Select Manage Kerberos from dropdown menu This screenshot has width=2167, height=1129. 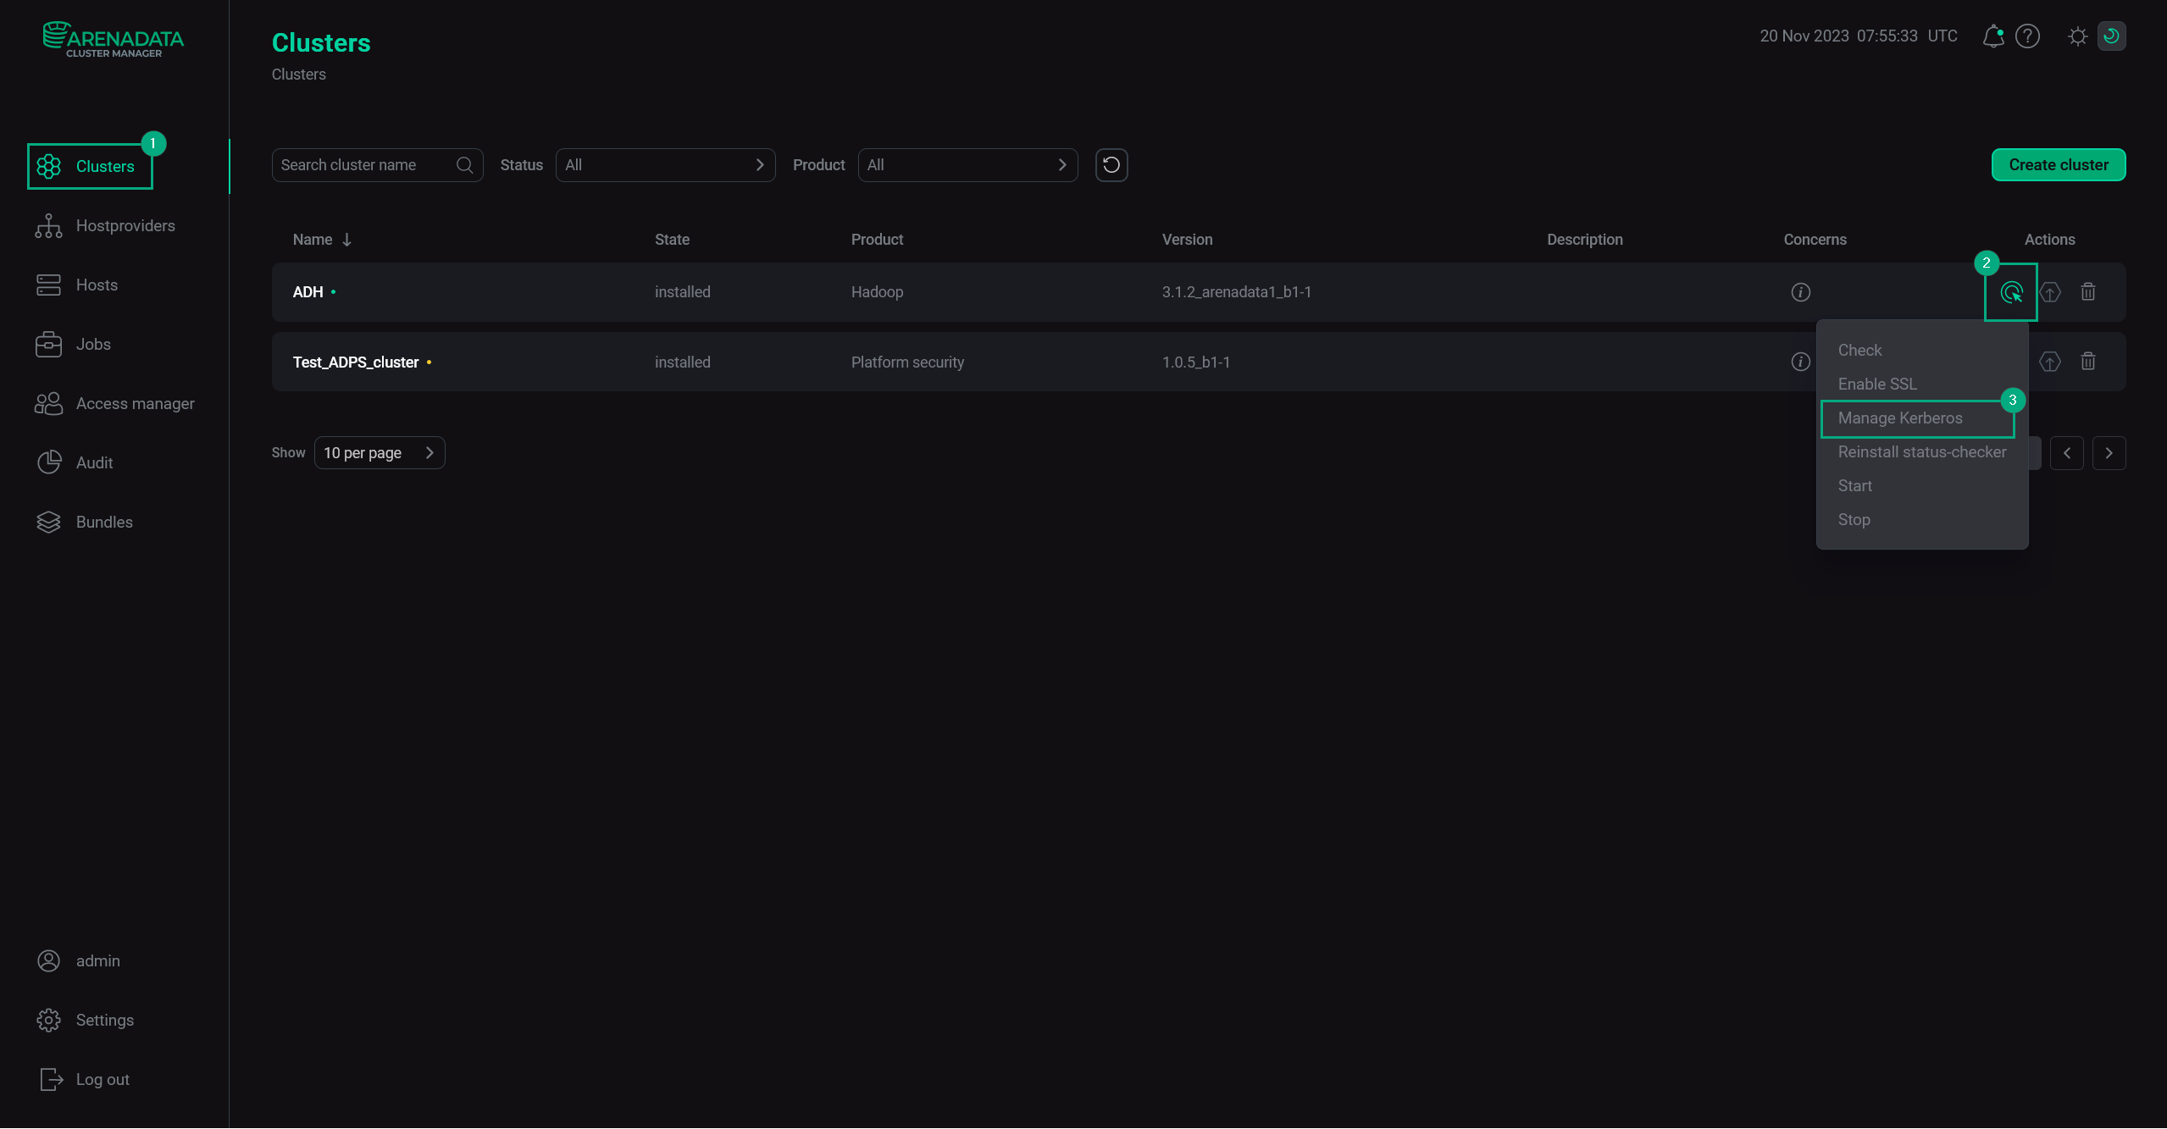click(1900, 417)
